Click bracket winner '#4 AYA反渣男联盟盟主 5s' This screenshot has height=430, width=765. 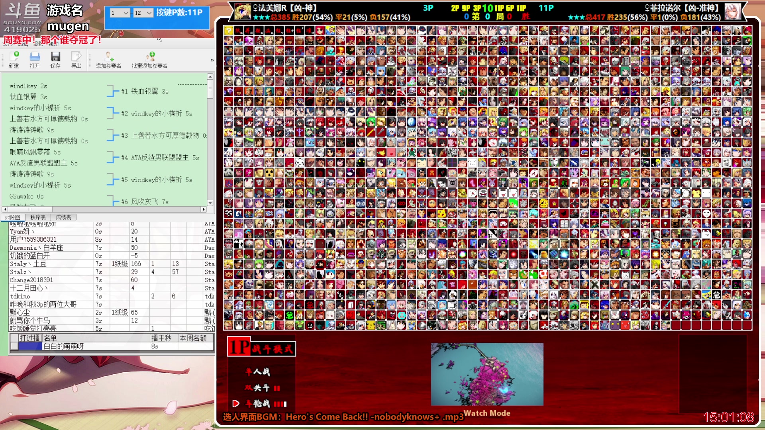tap(160, 158)
